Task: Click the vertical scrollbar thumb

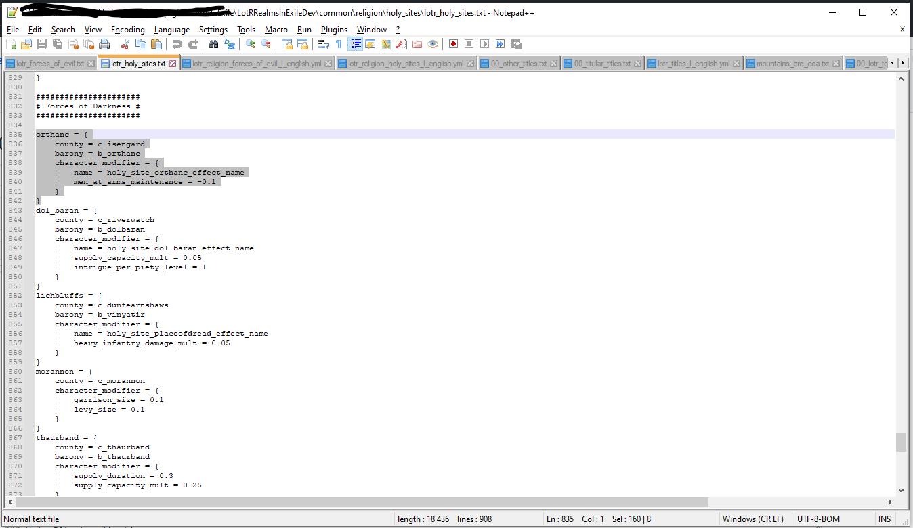Action: click(901, 442)
